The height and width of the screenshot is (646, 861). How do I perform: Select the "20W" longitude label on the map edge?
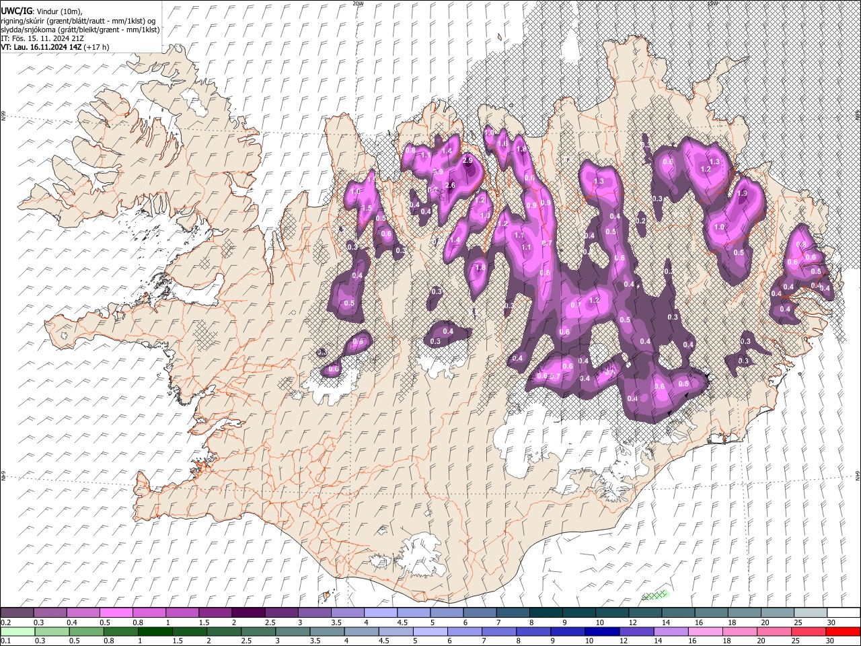click(358, 3)
